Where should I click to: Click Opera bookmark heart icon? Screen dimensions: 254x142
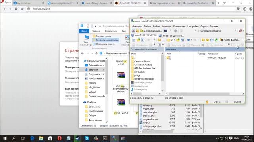(238, 9)
